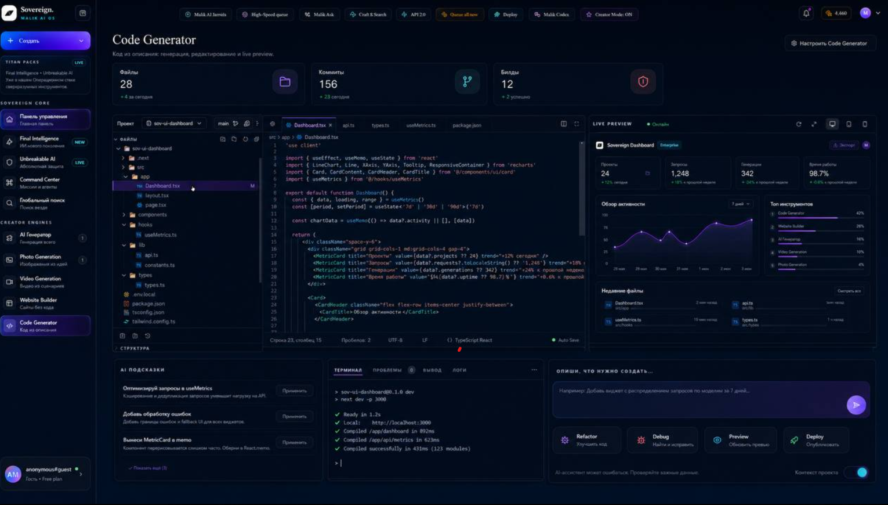The height and width of the screenshot is (505, 888).
Task: Send the prompt with the purple arrow button
Action: point(856,405)
